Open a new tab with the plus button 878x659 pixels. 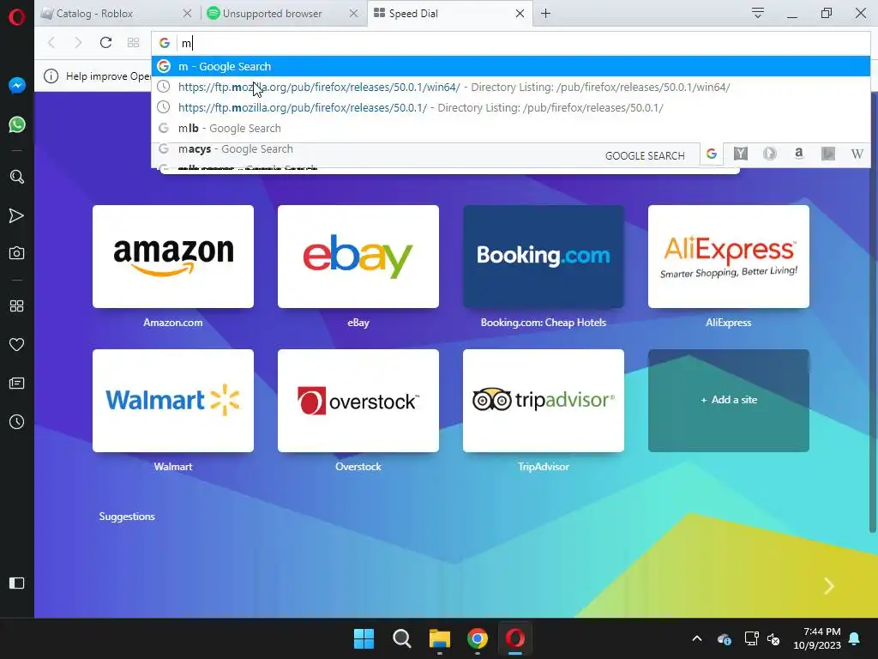point(546,14)
